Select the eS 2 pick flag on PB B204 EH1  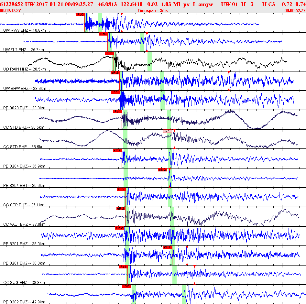tap(163, 170)
